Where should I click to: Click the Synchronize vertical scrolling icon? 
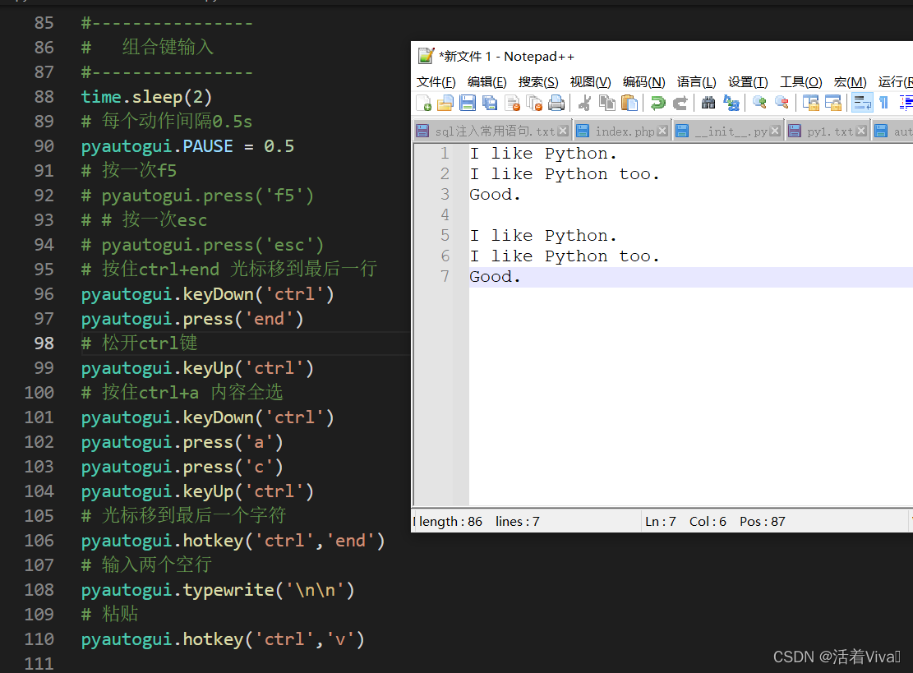(x=810, y=103)
